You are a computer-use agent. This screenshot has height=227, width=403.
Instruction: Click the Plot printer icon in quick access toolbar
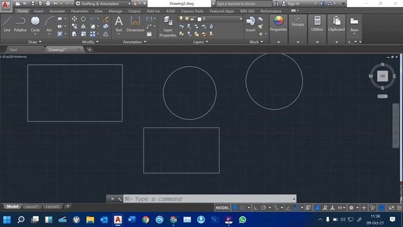click(48, 4)
